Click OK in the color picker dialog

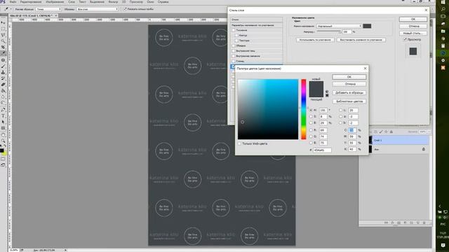pyautogui.click(x=349, y=77)
